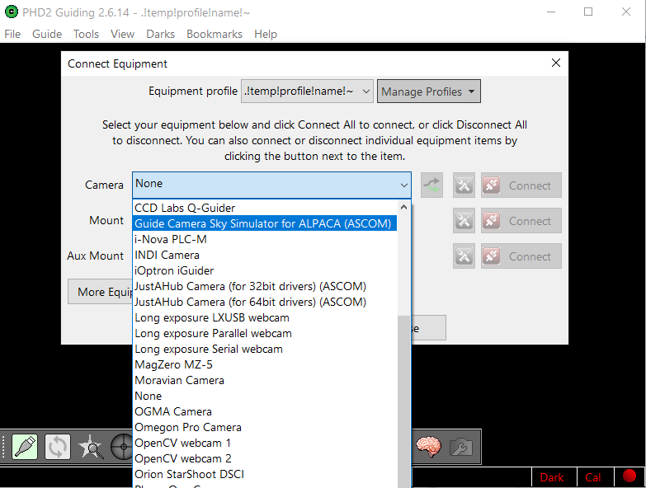Open the Equipment profile dropdown
This screenshot has height=488, width=646.
[x=308, y=91]
